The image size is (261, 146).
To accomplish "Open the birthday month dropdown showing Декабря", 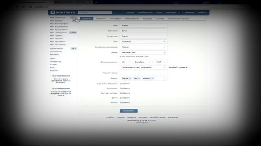I will 142,62.
